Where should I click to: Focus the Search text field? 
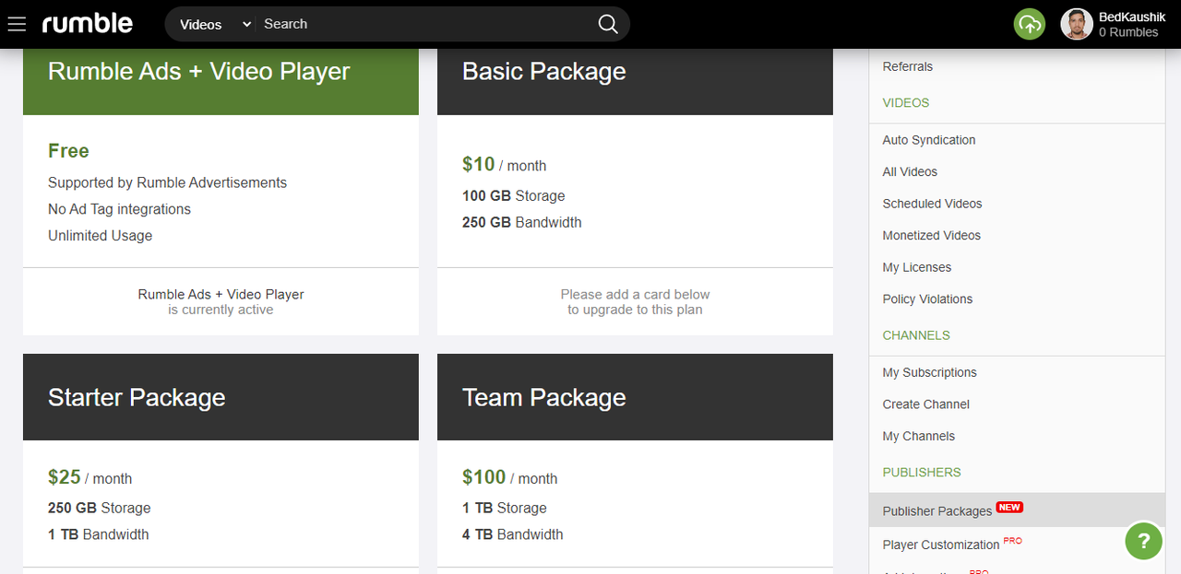[x=424, y=24]
